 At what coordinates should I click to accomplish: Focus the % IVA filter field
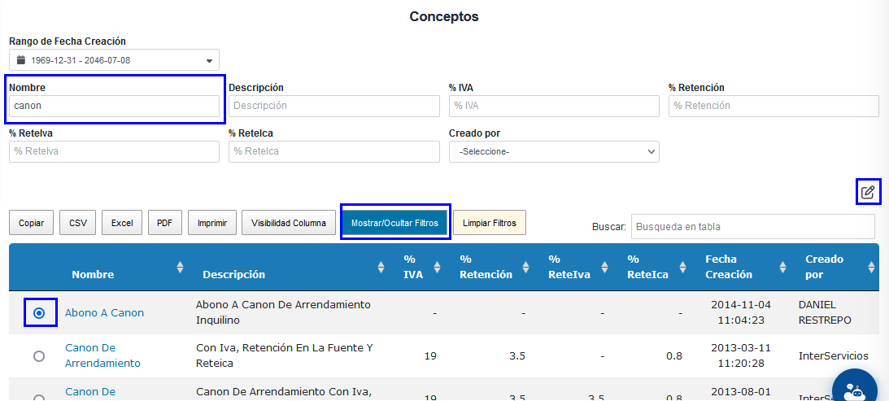click(x=554, y=106)
